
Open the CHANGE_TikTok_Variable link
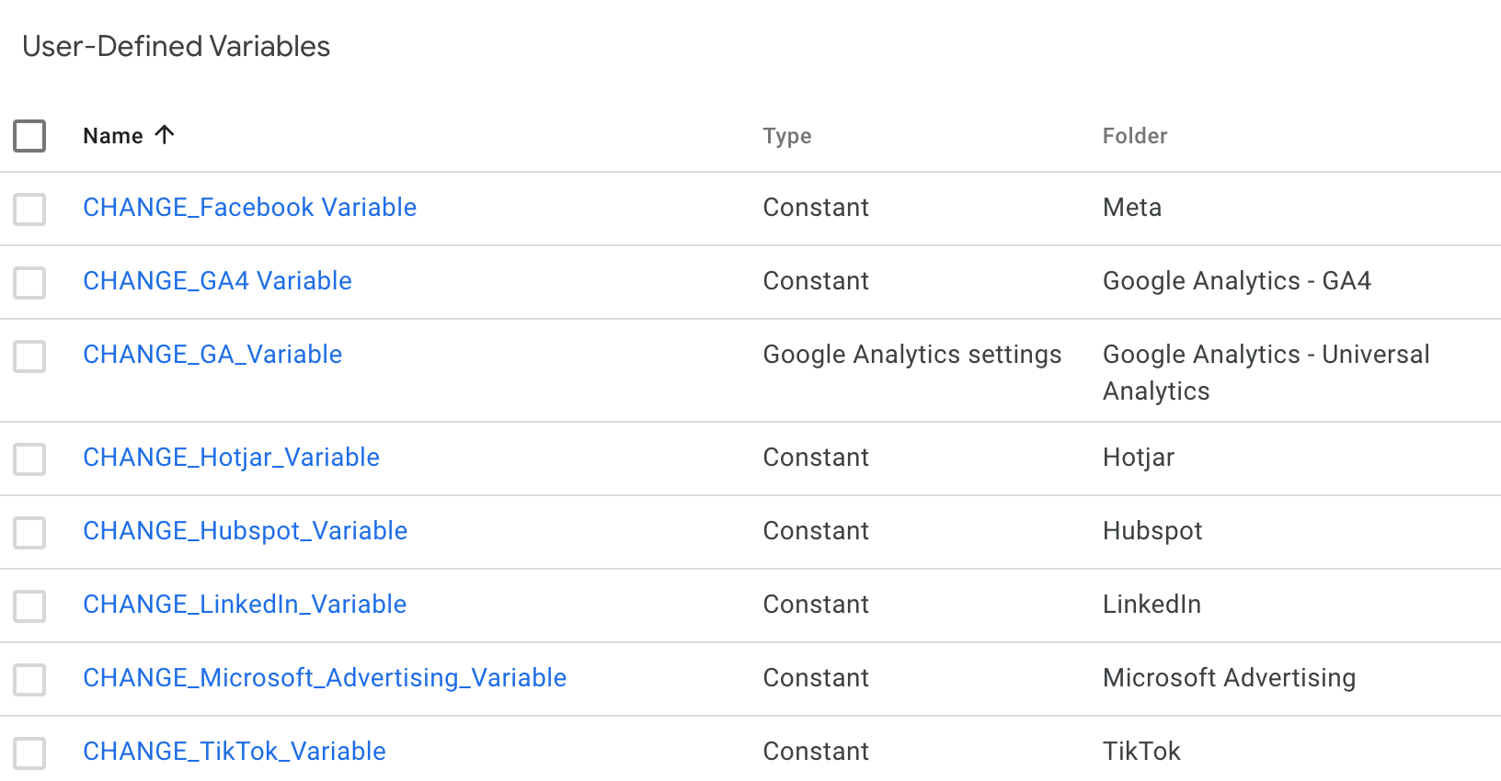pos(235,752)
